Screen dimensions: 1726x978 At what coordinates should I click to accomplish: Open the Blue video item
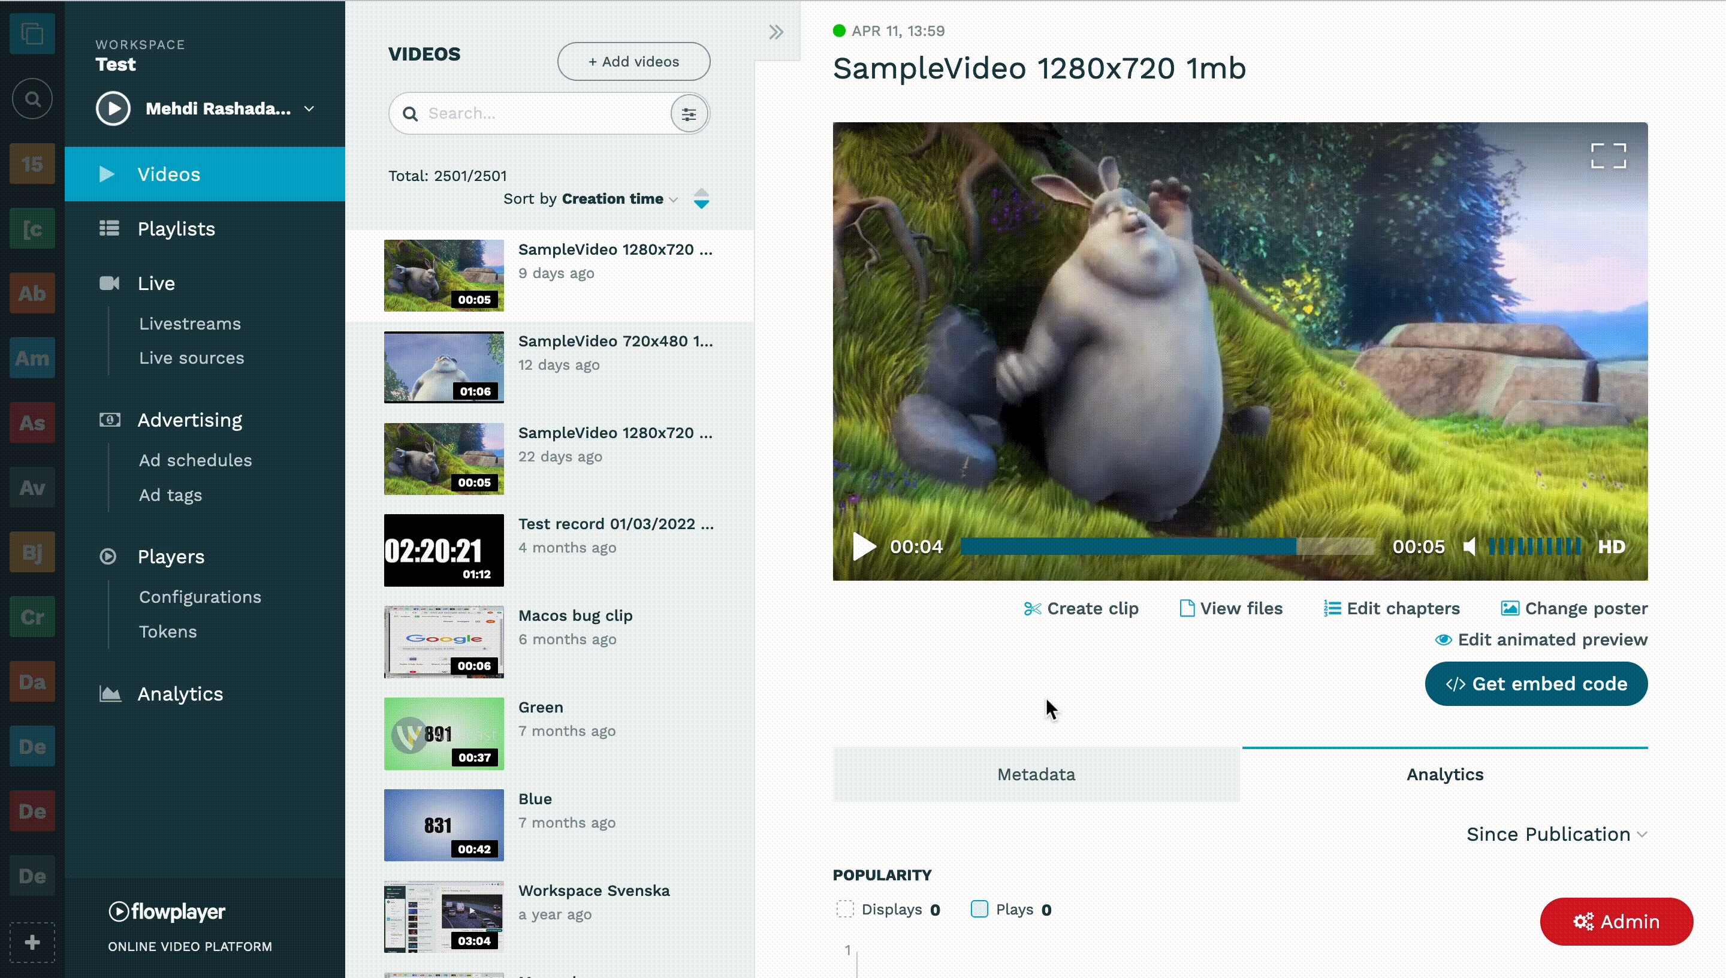[550, 826]
